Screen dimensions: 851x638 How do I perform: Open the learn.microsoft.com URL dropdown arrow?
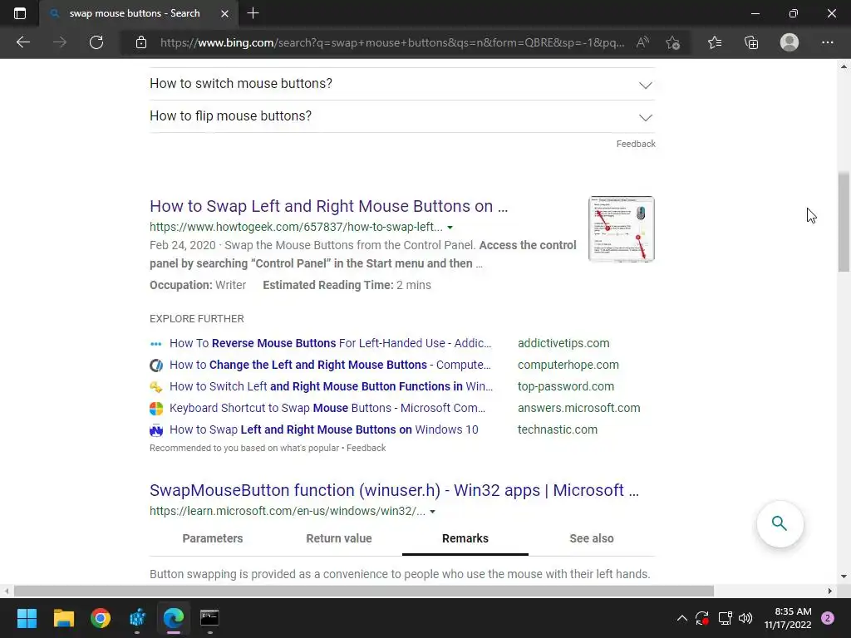(x=432, y=512)
